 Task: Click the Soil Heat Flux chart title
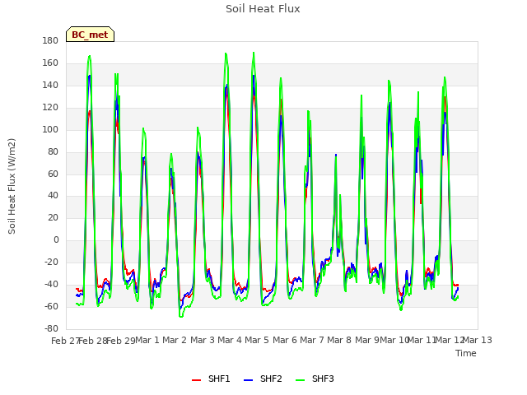pos(263,9)
